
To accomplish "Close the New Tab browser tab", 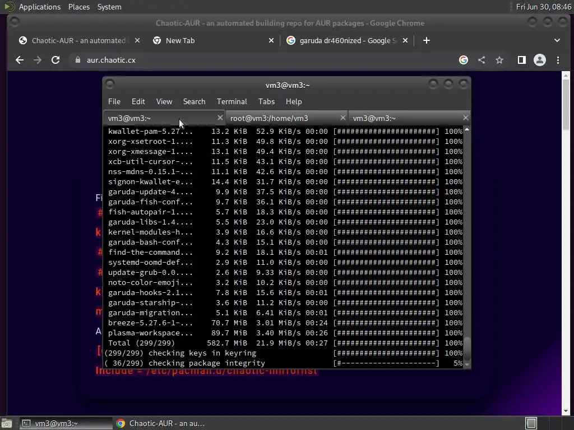I will point(271,40).
